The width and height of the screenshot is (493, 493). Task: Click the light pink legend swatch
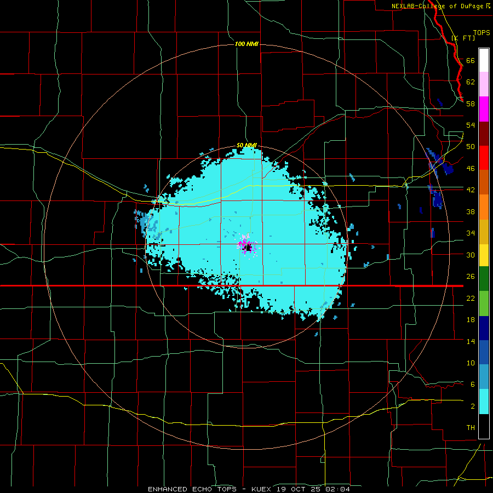coord(484,84)
